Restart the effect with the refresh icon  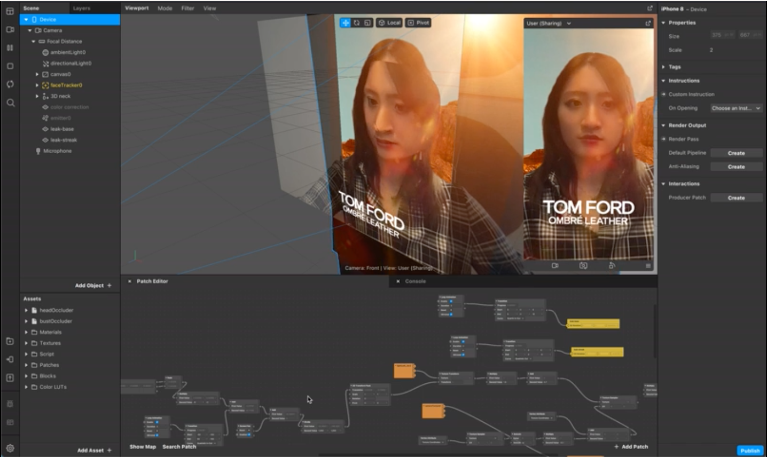(10, 84)
